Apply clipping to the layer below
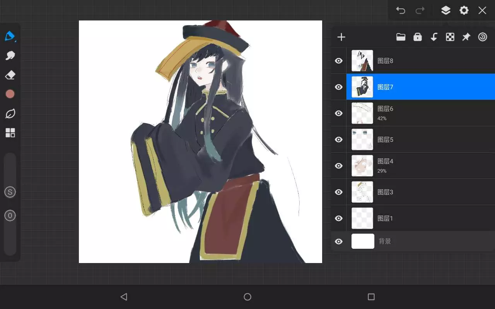495x309 pixels. 434,37
